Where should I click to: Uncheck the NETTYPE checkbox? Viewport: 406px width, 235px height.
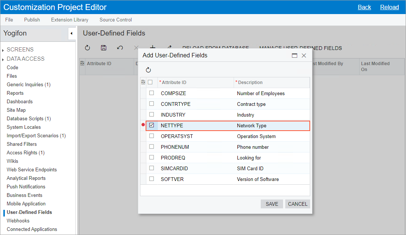152,125
